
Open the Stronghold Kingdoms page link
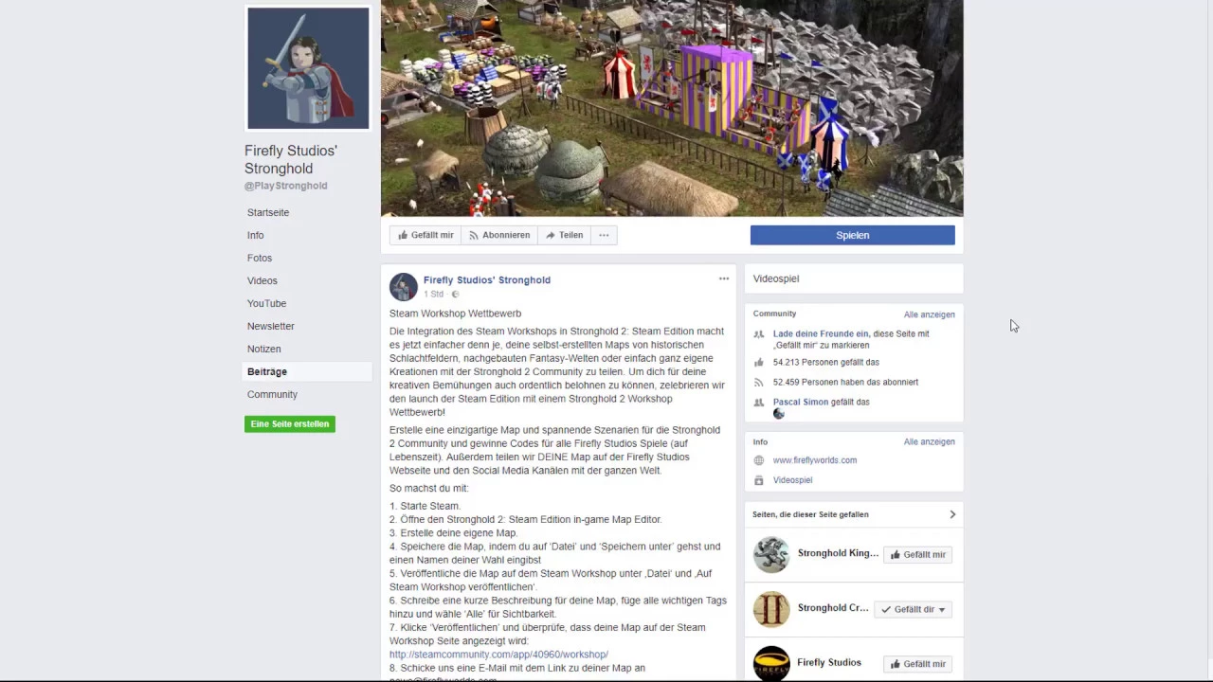click(838, 553)
